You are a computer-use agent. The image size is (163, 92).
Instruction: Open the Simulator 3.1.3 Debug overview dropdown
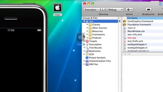pyautogui.click(x=103, y=10)
